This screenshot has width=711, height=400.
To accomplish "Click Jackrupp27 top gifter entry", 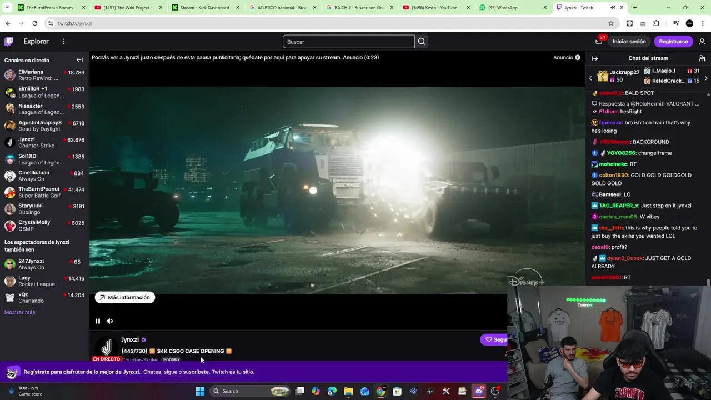I will 618,76.
